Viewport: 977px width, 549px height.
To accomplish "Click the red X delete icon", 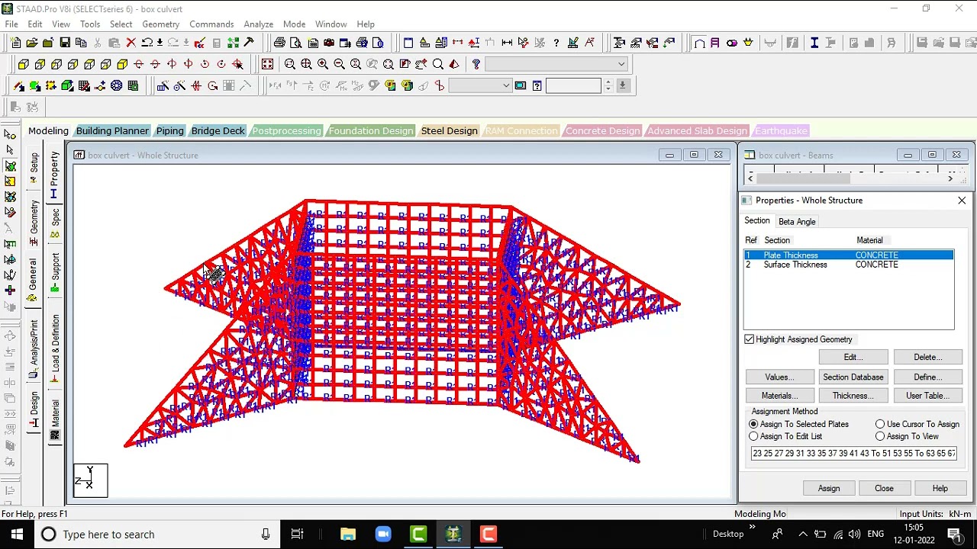I will pyautogui.click(x=131, y=43).
